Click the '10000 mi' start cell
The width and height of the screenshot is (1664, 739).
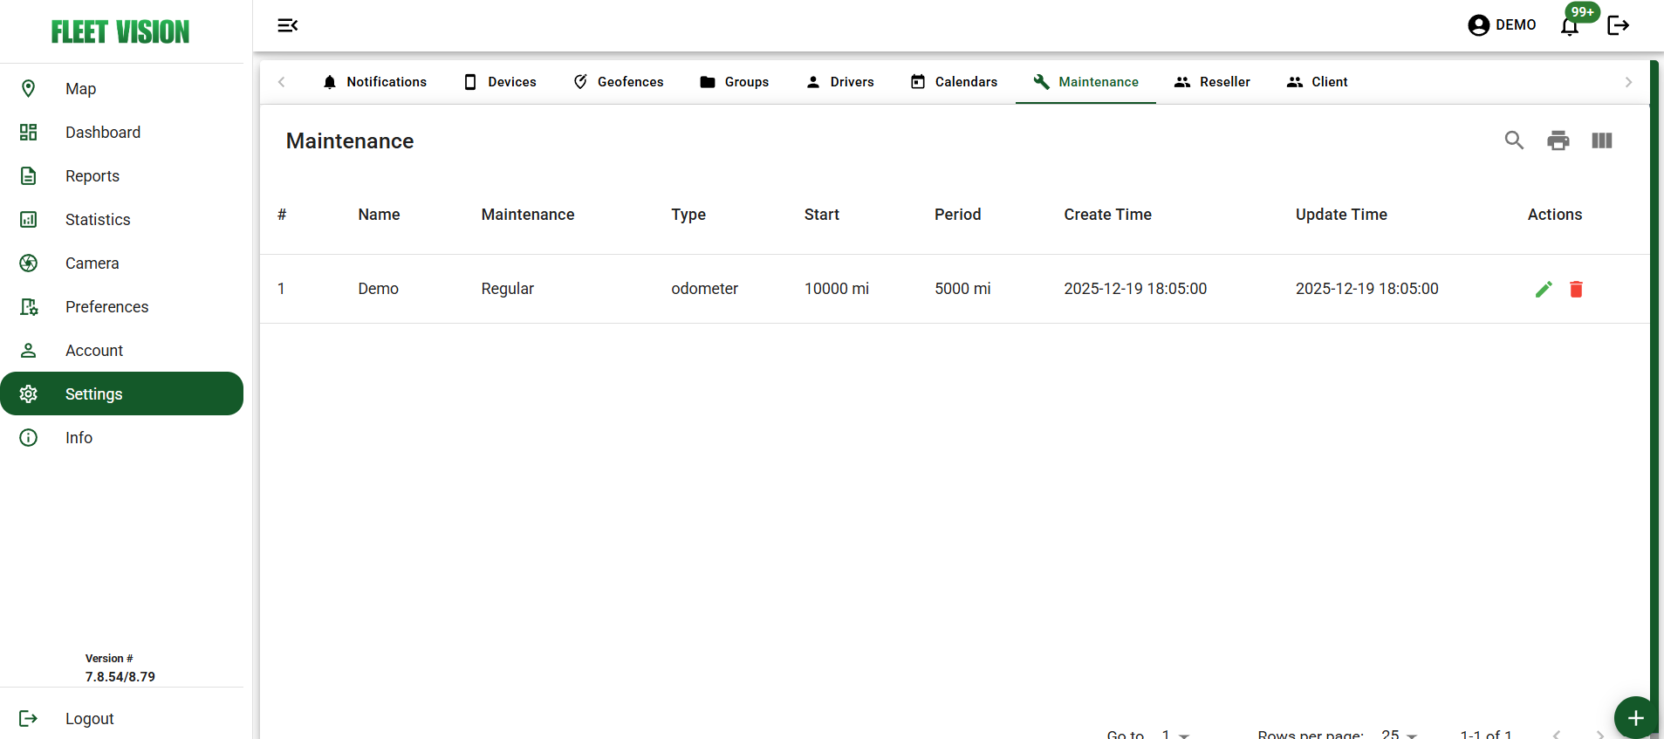837,289
